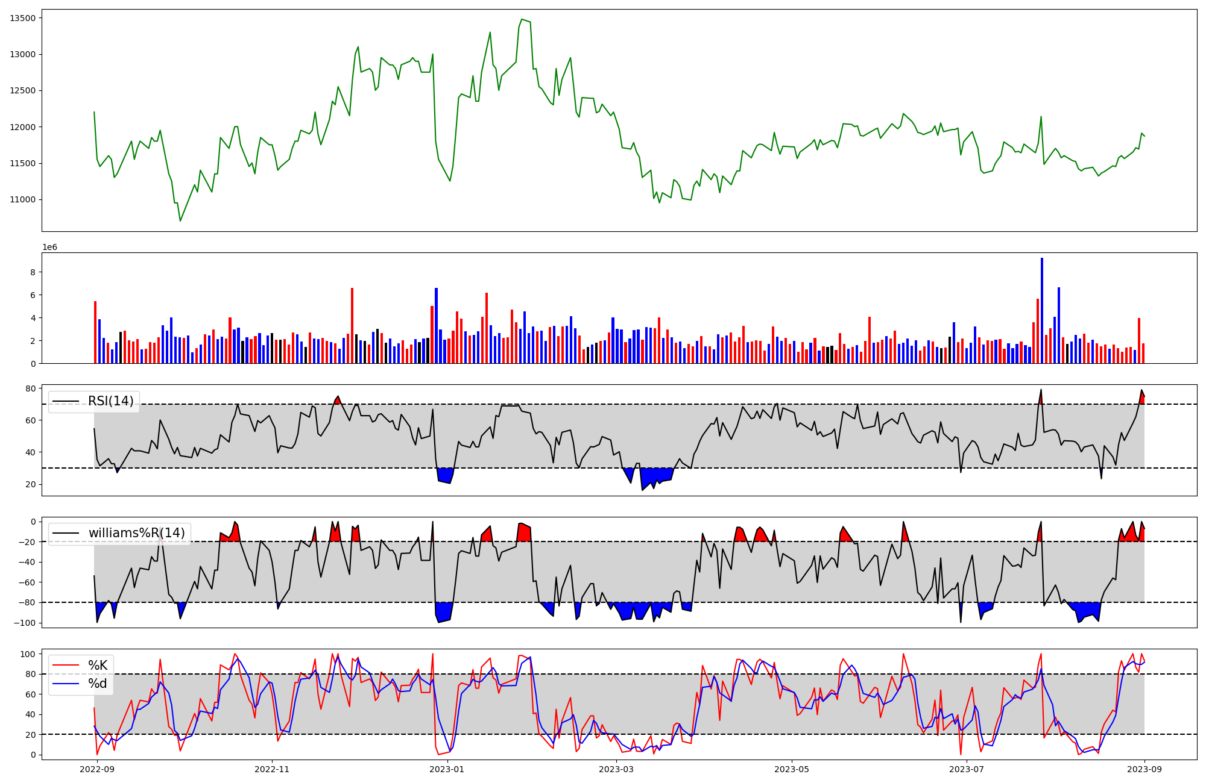
Task: Click the -100 tick on Williams axis
Action: coord(25,623)
